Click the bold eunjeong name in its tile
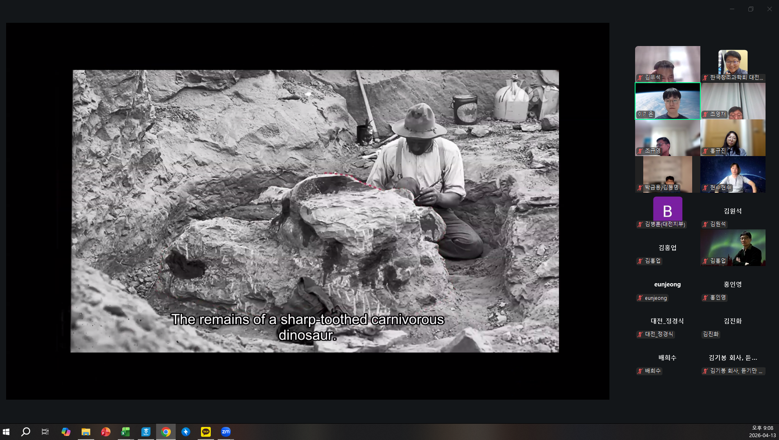779x440 pixels. click(x=667, y=284)
